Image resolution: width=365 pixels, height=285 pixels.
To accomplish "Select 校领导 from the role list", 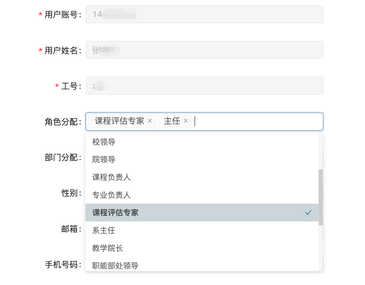I will [104, 142].
